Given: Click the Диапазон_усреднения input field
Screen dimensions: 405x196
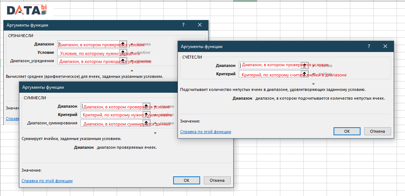Looking at the screenshot, I should (x=89, y=61).
